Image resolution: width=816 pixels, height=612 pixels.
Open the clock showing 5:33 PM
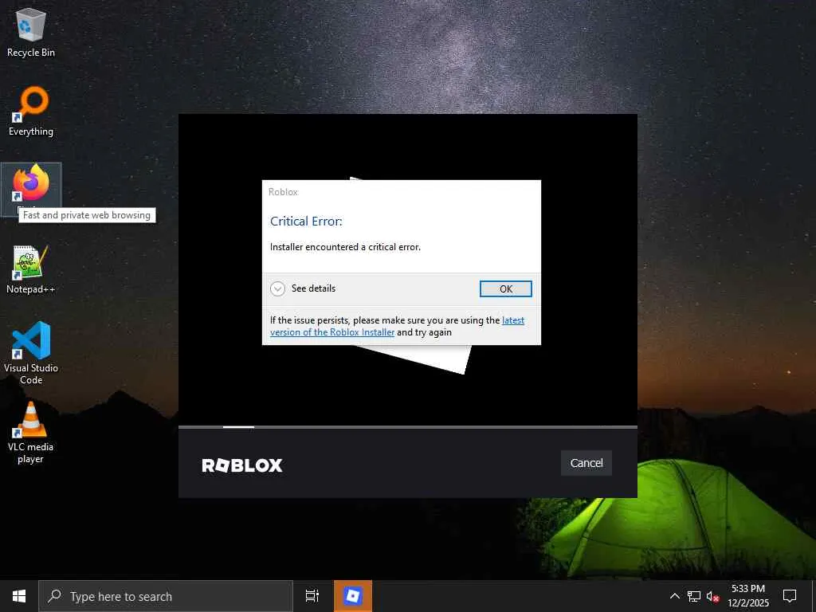click(747, 596)
